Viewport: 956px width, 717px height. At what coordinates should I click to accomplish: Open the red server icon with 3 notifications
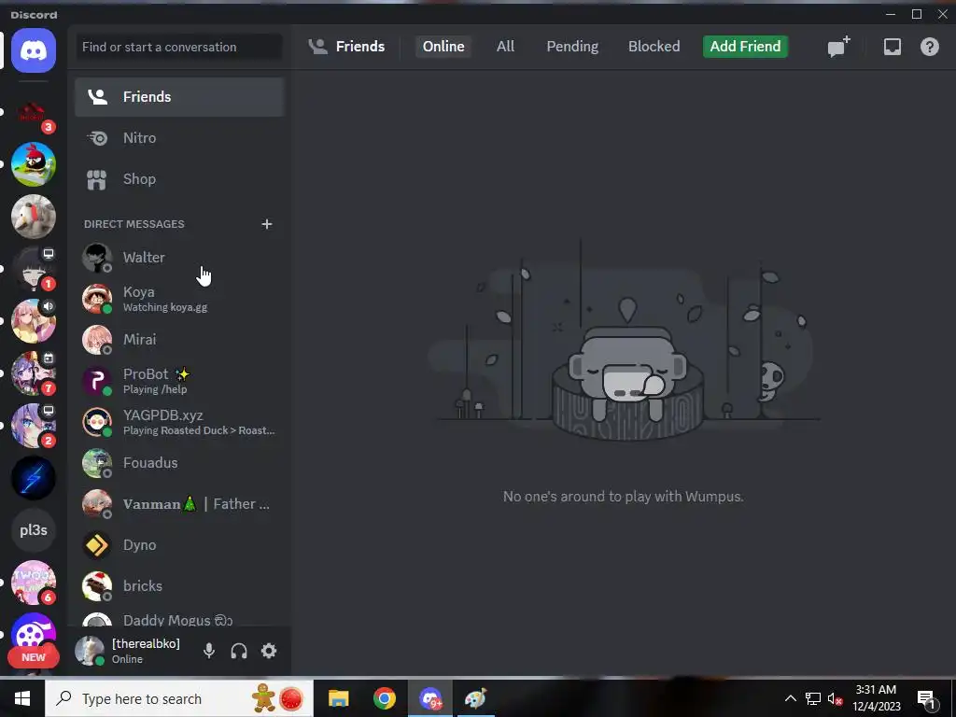[x=34, y=112]
